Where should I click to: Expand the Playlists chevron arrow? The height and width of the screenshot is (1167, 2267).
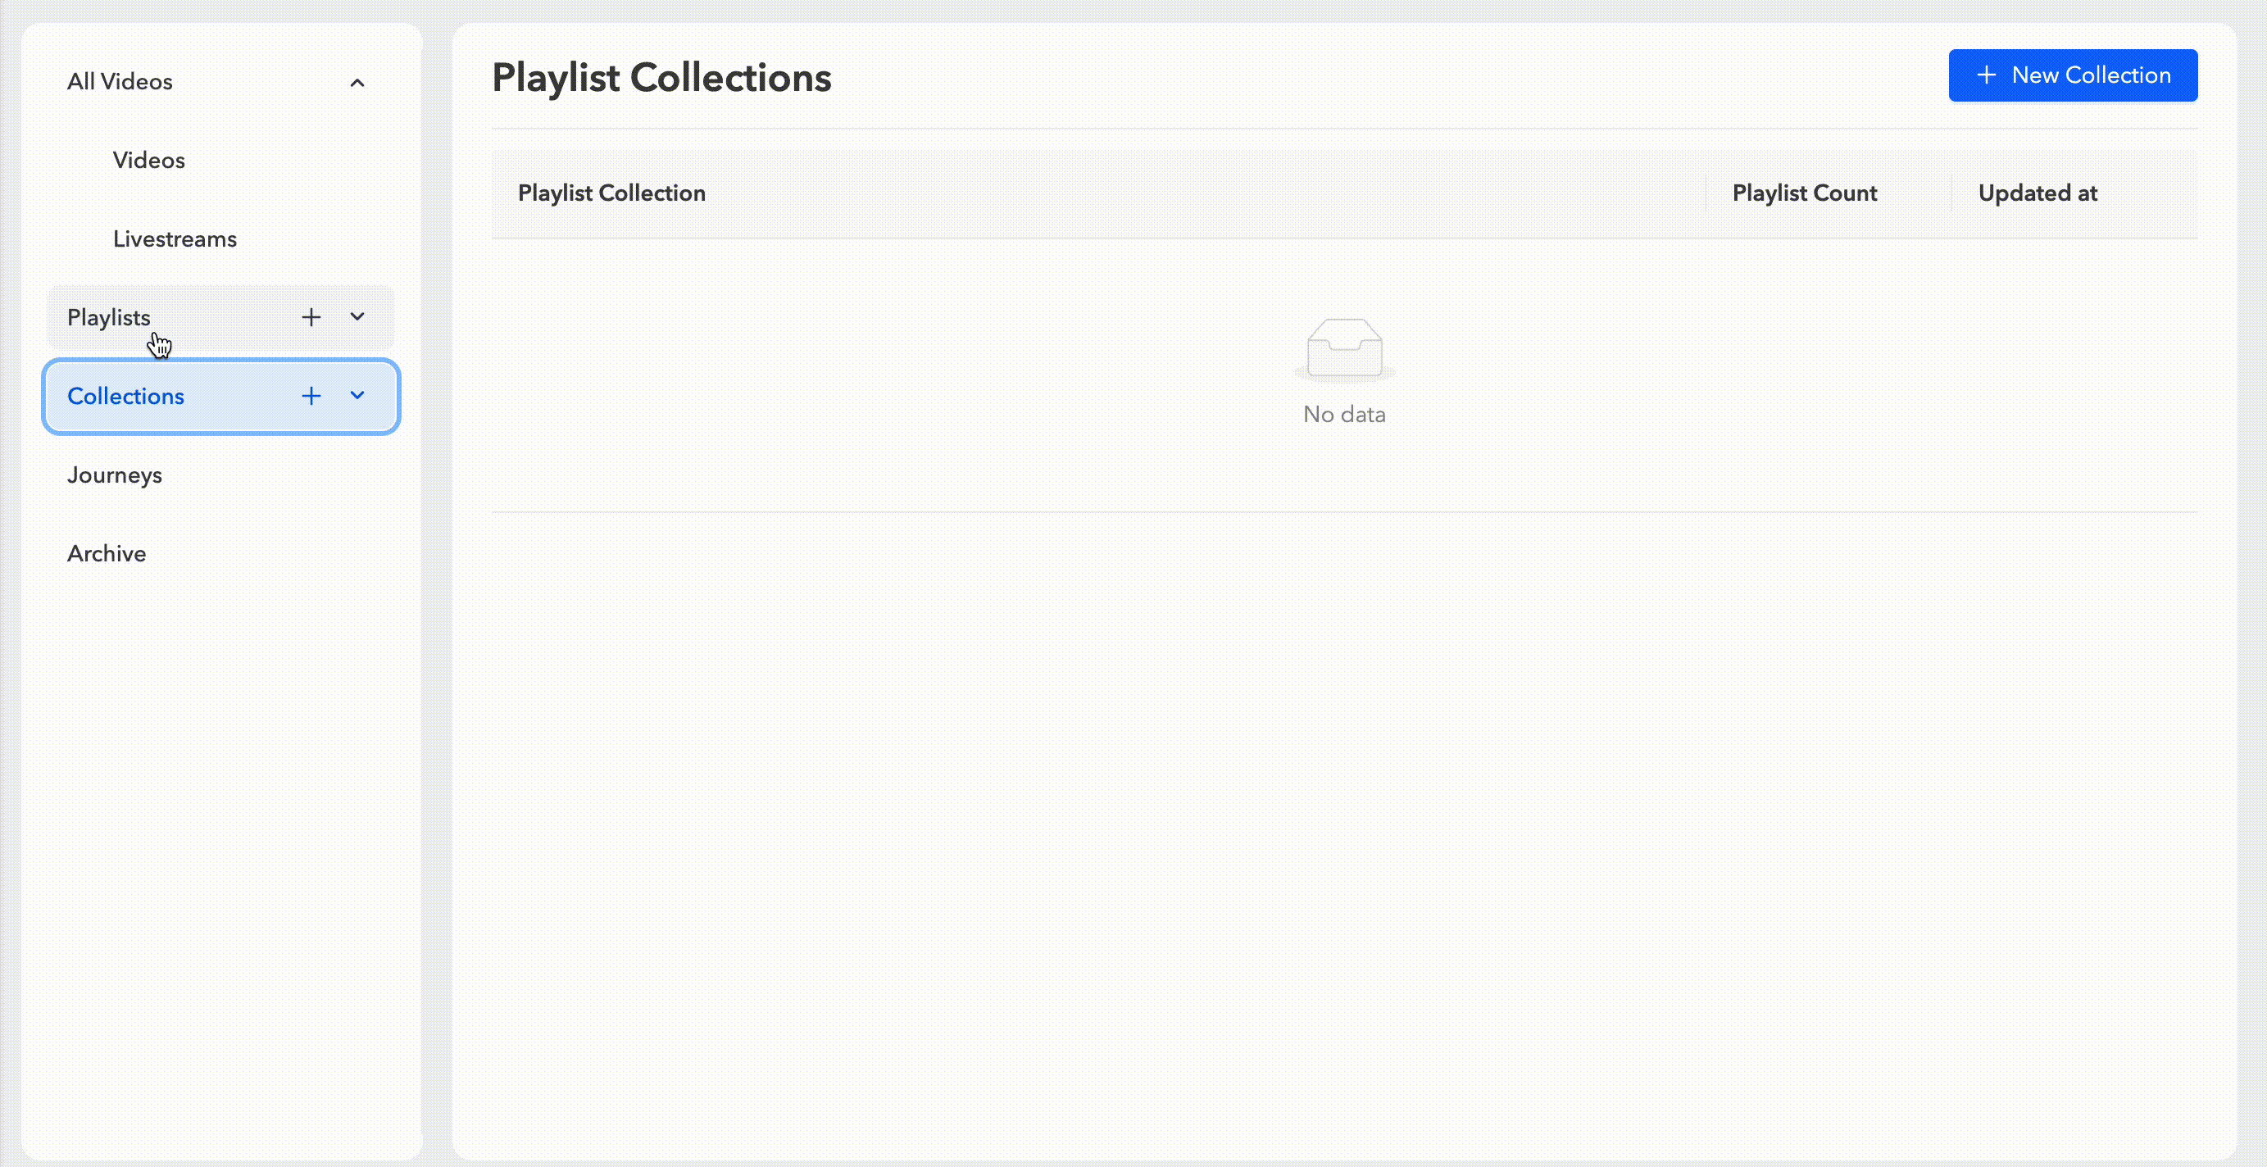[x=357, y=317]
